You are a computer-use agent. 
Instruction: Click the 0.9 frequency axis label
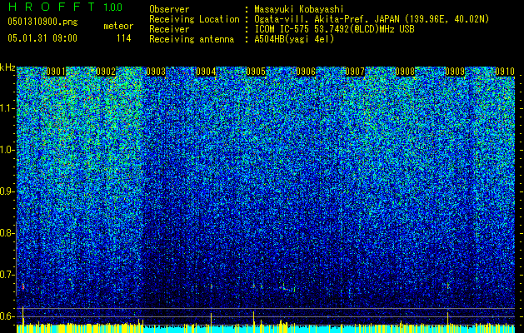point(7,191)
